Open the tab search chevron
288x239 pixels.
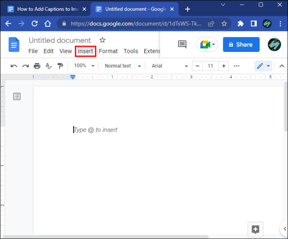[x=223, y=5]
